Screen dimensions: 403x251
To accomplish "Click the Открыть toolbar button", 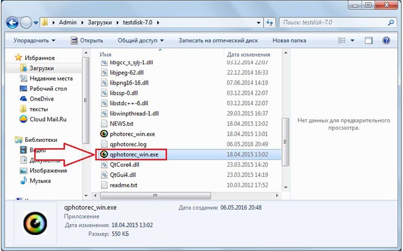I will [87, 41].
